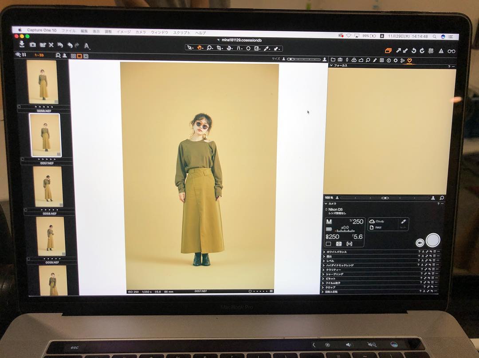
Task: Click the Import images icon in toolbar
Action: coord(22,44)
